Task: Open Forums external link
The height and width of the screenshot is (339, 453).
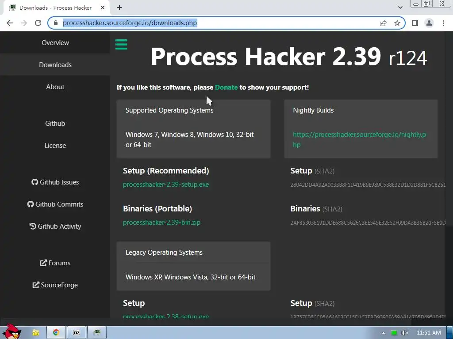Action: pyautogui.click(x=55, y=263)
